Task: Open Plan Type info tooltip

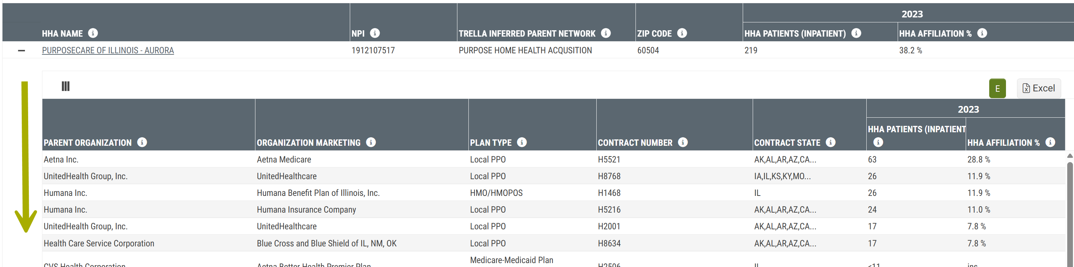Action: point(522,142)
